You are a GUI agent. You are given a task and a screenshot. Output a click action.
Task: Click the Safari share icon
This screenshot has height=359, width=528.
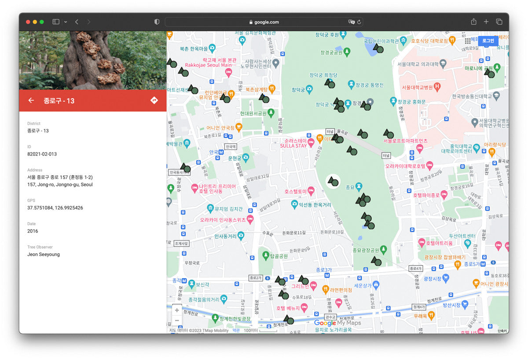pos(473,22)
